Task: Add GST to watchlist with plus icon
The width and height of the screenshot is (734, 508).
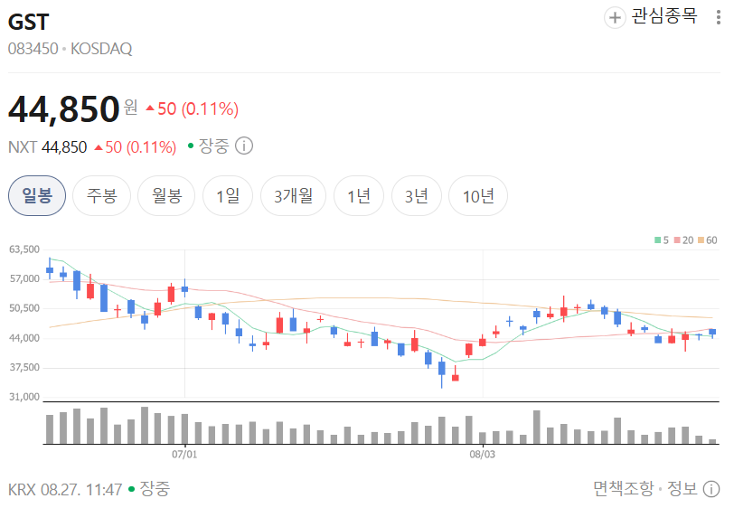Action: click(615, 18)
